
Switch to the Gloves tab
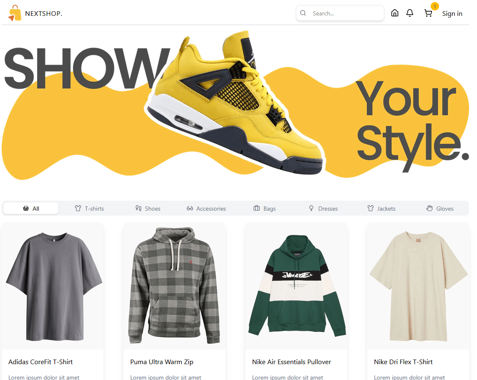(x=440, y=208)
